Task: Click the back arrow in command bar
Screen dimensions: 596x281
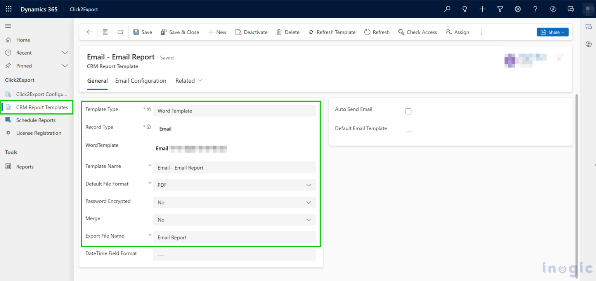Action: click(89, 32)
